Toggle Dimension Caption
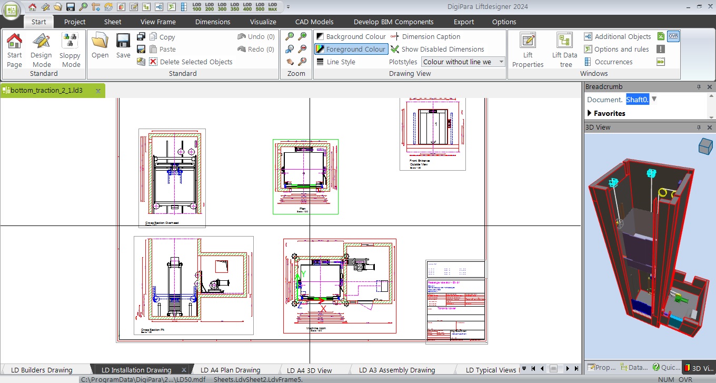Viewport: 716px width, 383px height. pyautogui.click(x=425, y=36)
